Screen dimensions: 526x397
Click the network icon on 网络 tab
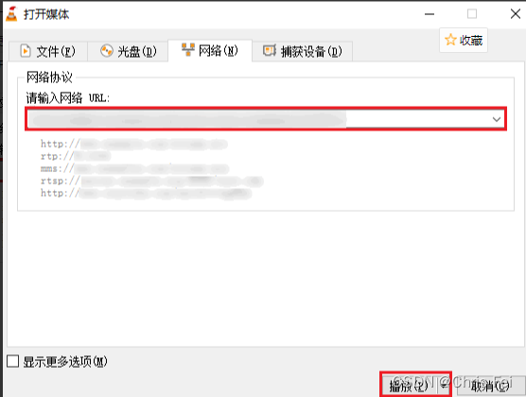pyautogui.click(x=188, y=49)
